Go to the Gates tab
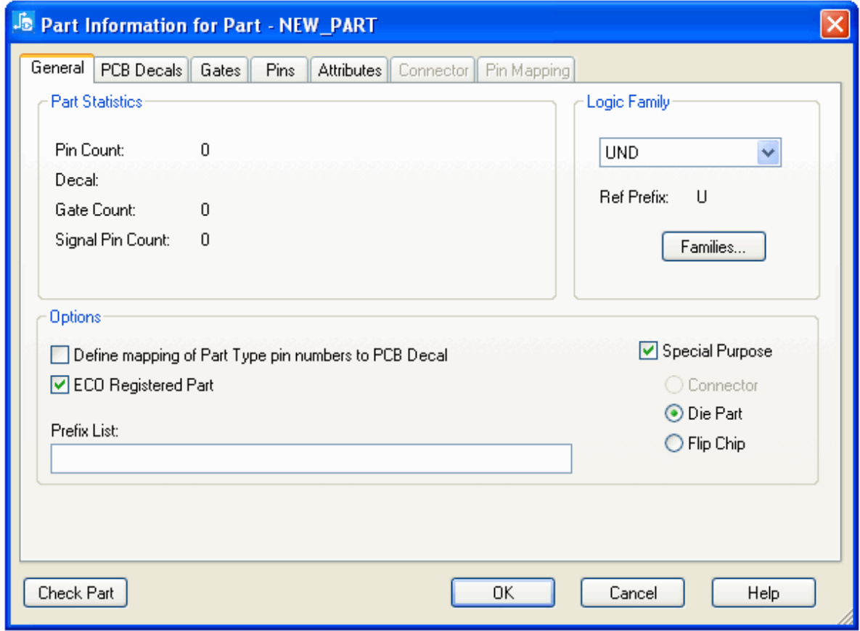Viewport: 860px width, 631px height. click(x=221, y=70)
